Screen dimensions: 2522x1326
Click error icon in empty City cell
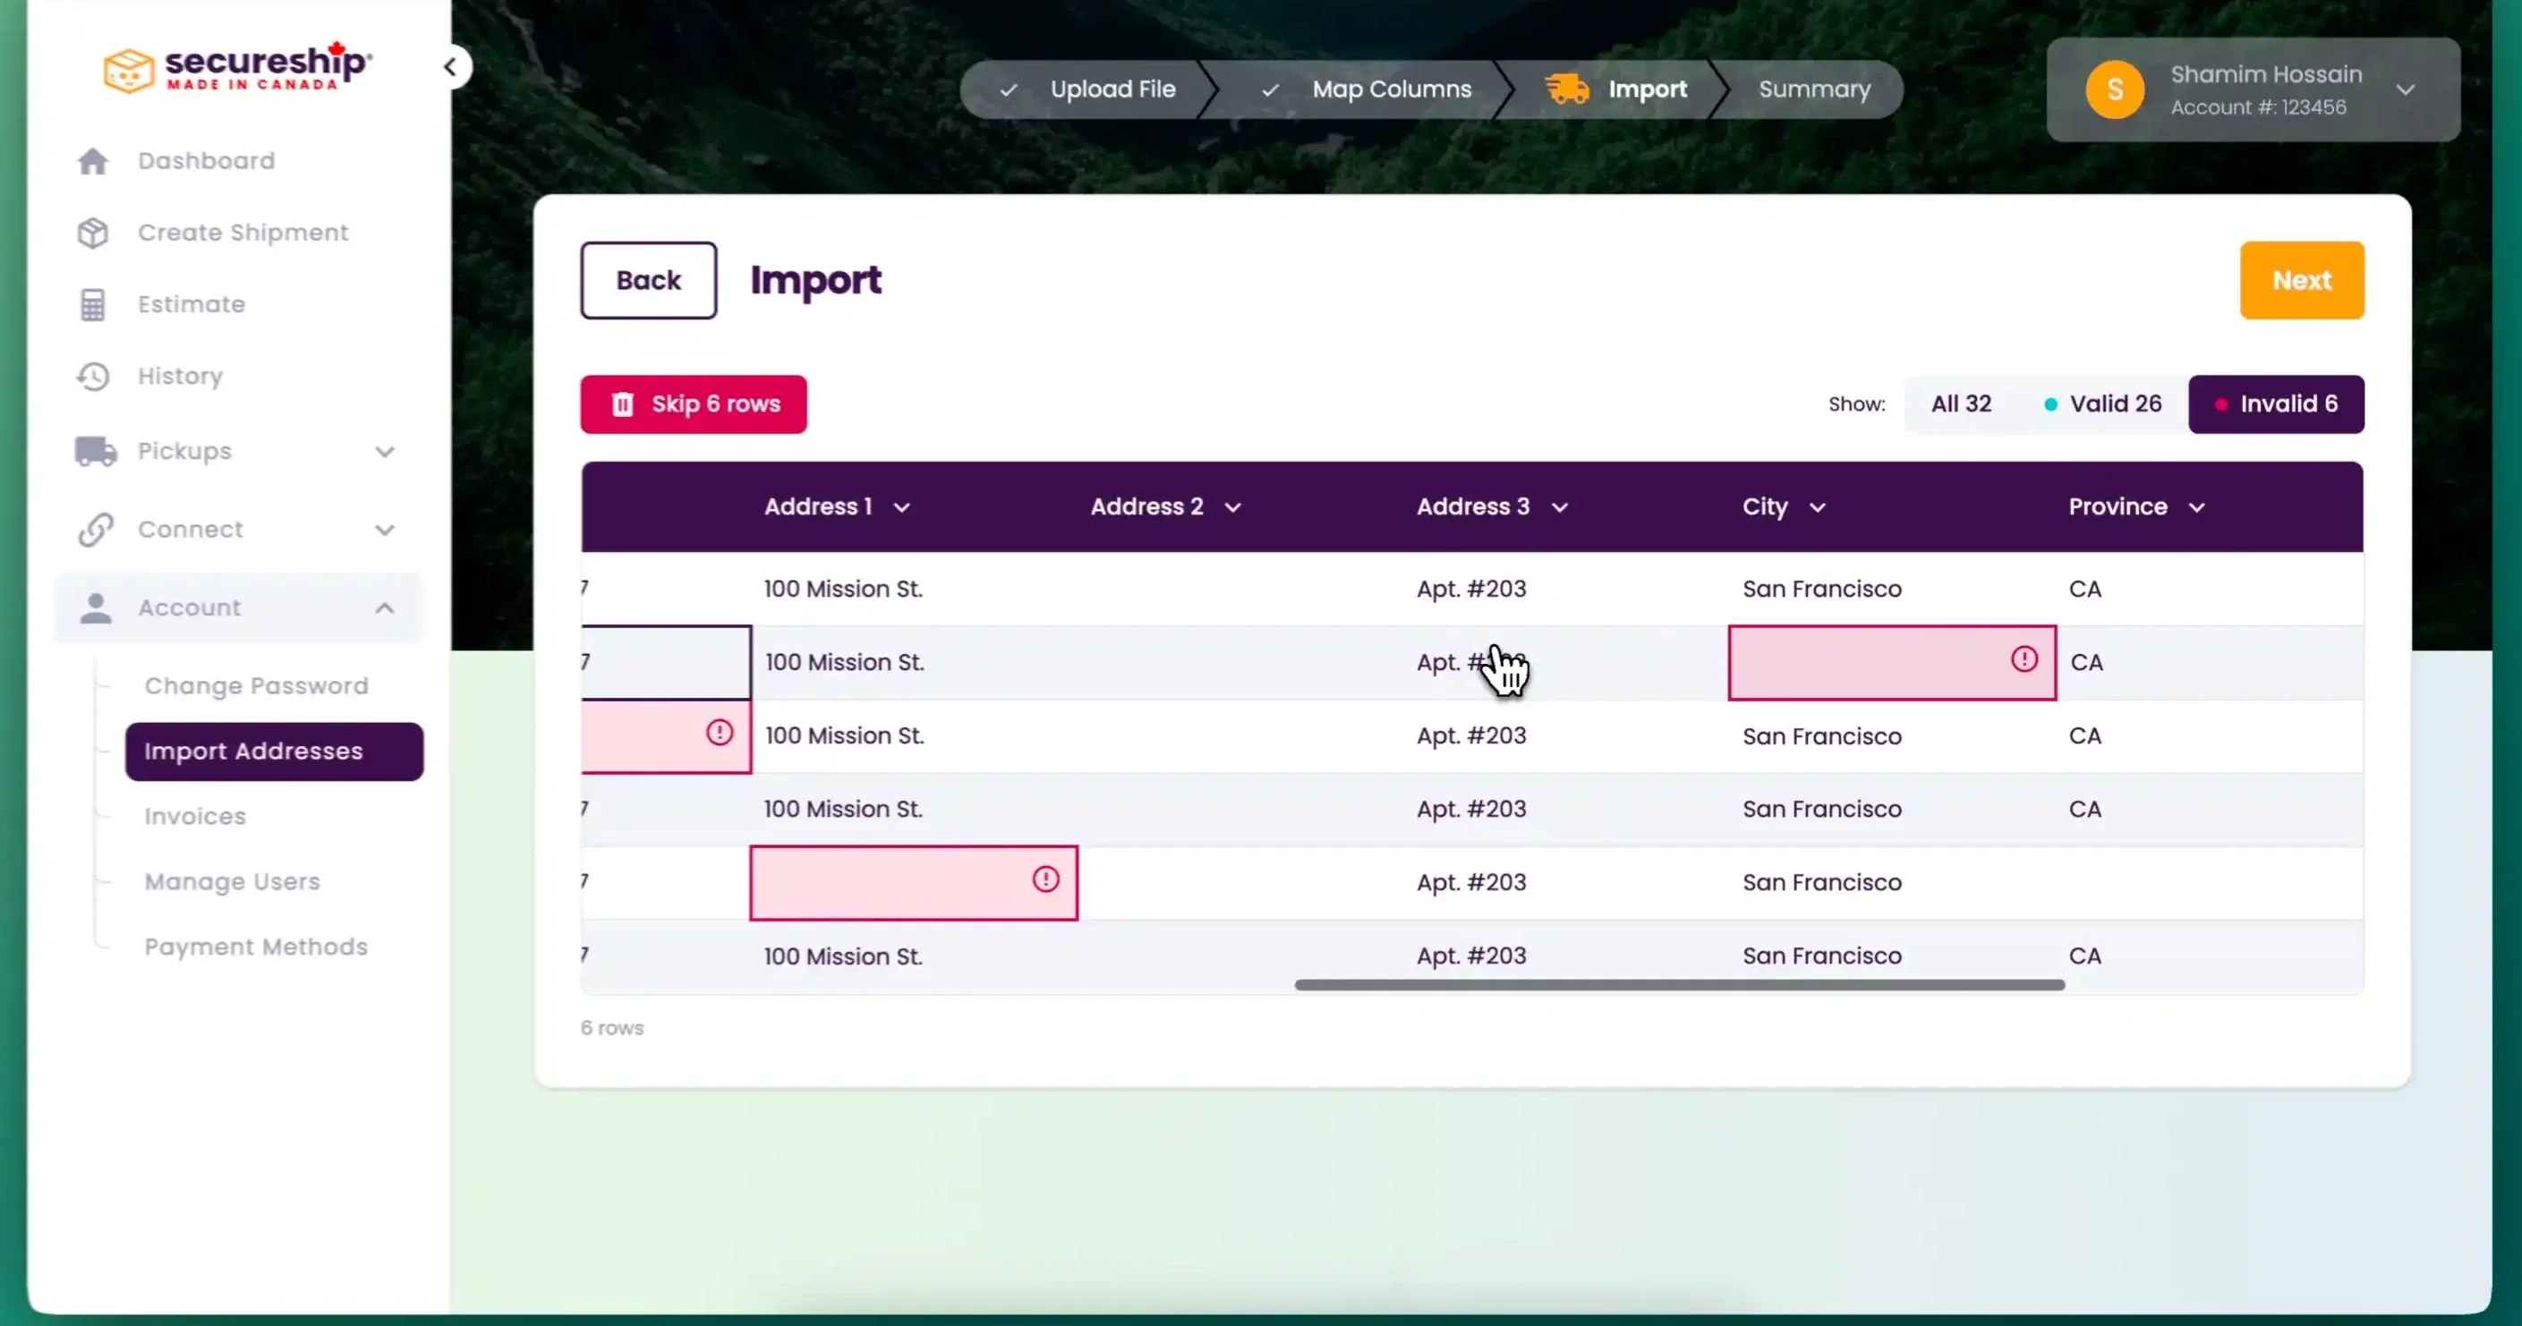[2024, 659]
